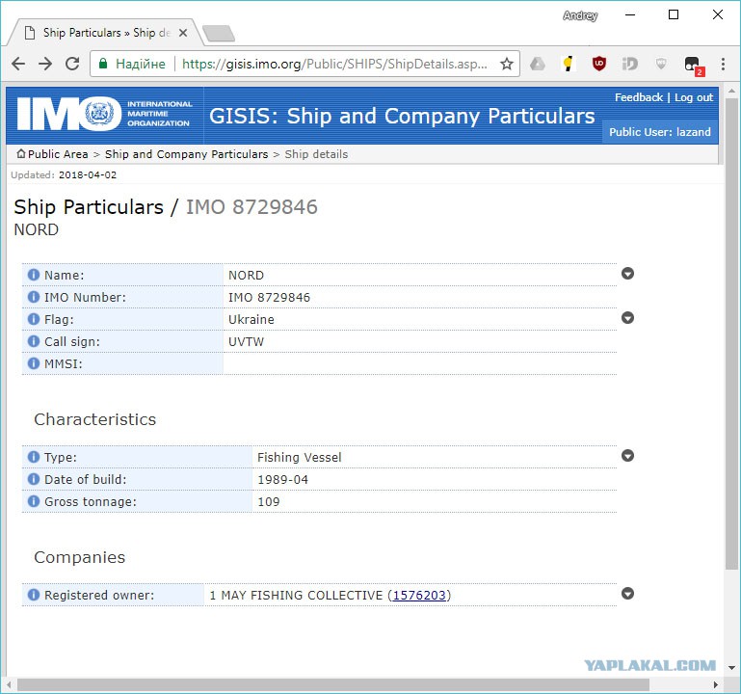Click the Feedback link

point(639,97)
